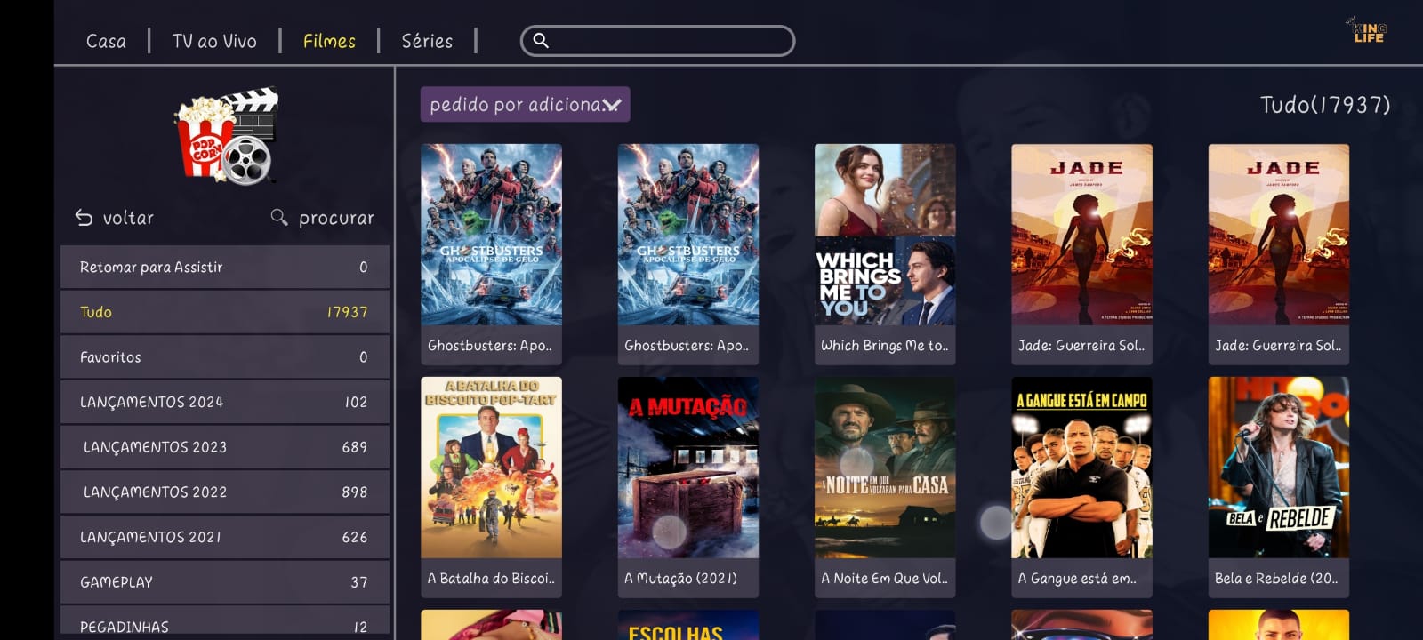Open LANÇAMENTOS 2024 category

[225, 402]
